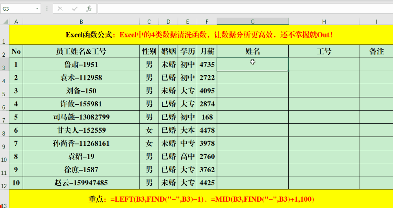Select cell 袁绍–19
The width and height of the screenshot is (393, 208).
pyautogui.click(x=81, y=156)
